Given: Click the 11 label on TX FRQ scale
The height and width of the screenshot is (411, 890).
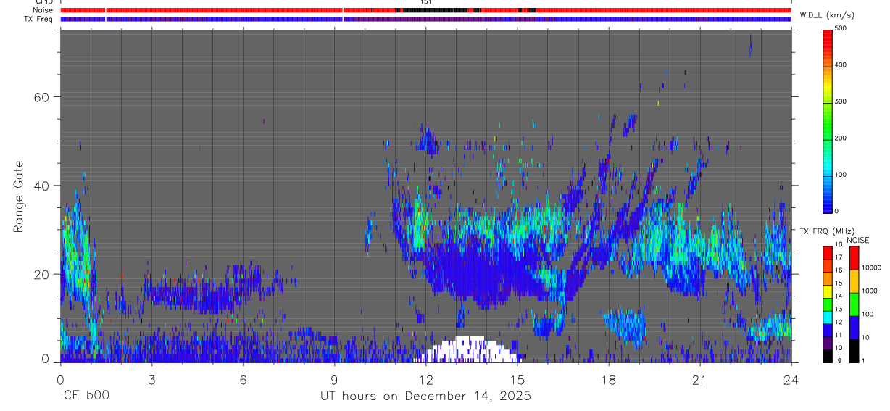Looking at the screenshot, I should (x=839, y=335).
